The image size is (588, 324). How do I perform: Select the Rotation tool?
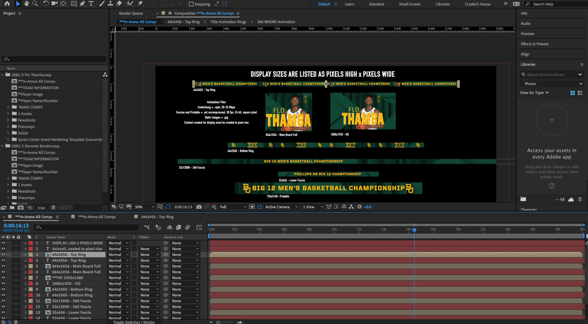[x=46, y=4]
